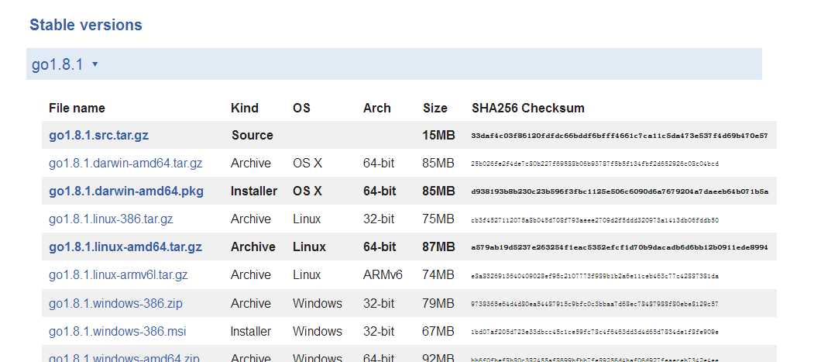The height and width of the screenshot is (362, 821).
Task: Open the go1.8.1.windows-amd64.zip link
Action: [124, 357]
